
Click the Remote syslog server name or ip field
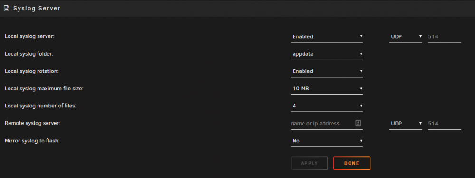327,124
